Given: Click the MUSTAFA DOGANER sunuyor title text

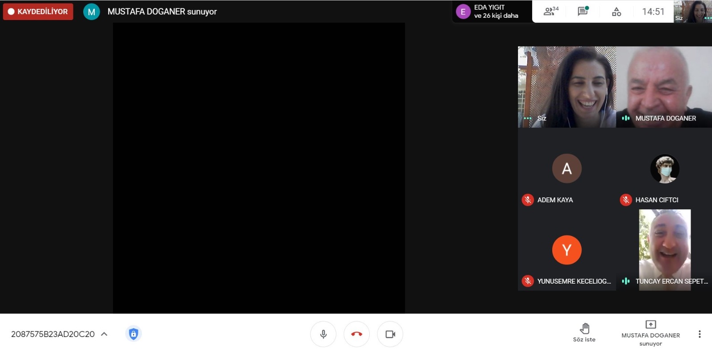Looking at the screenshot, I should click(162, 12).
